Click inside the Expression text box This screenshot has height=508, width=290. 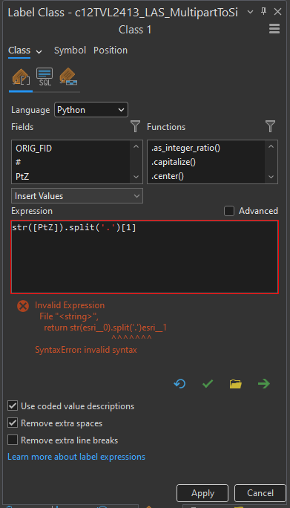click(145, 257)
